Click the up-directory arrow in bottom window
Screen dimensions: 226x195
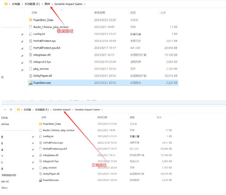pos(11,110)
